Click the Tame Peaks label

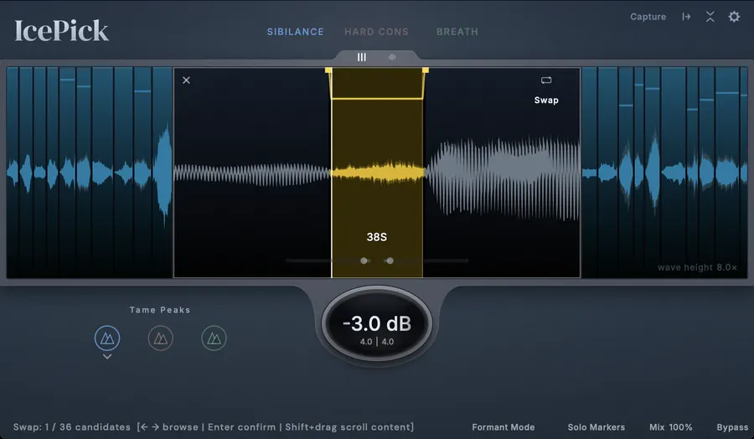(x=160, y=310)
